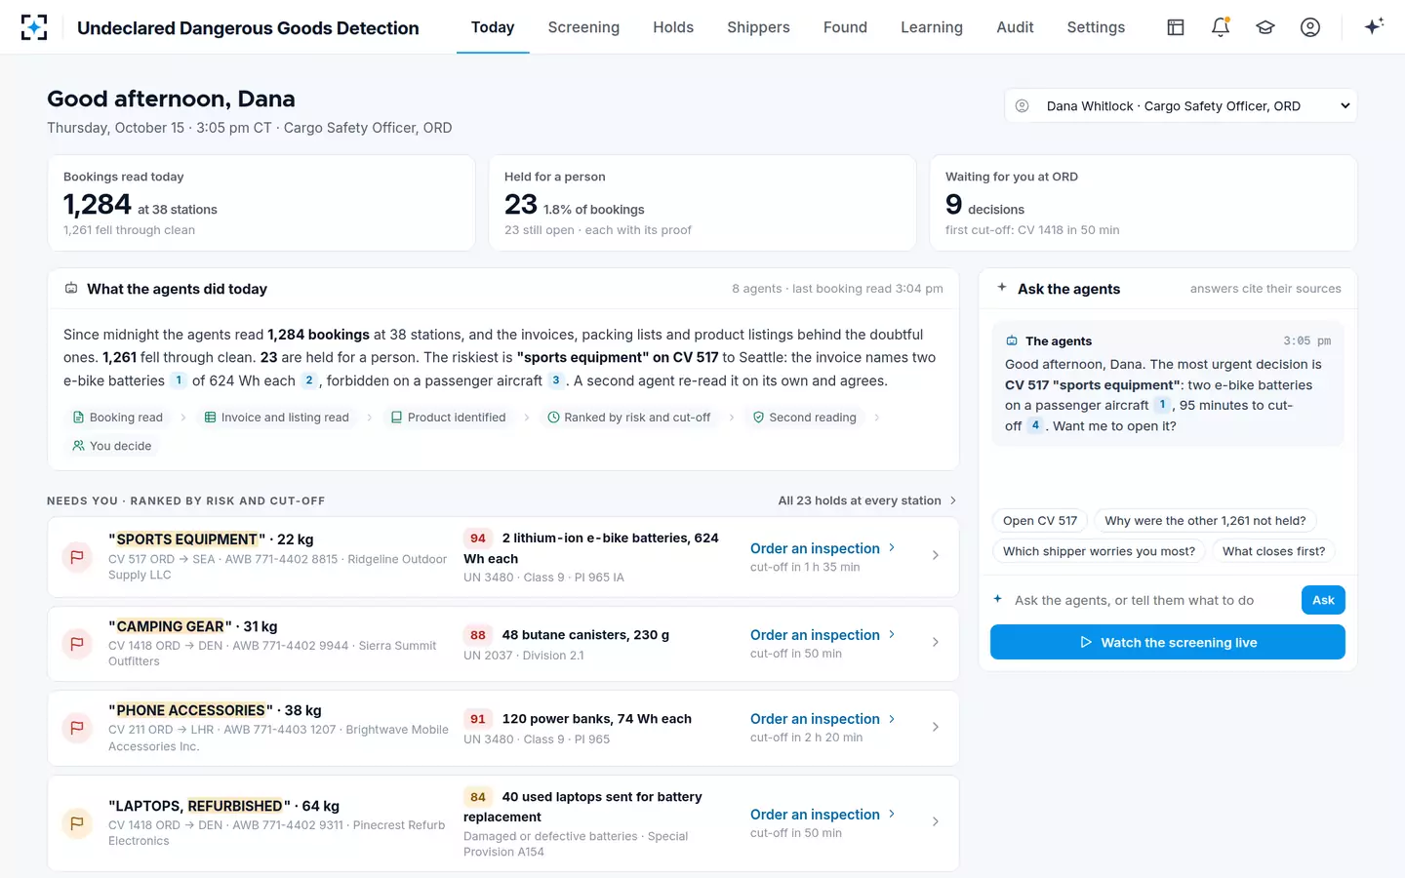Open the layout panel icon in header
Screen dimensions: 1405x878
pyautogui.click(x=1176, y=27)
